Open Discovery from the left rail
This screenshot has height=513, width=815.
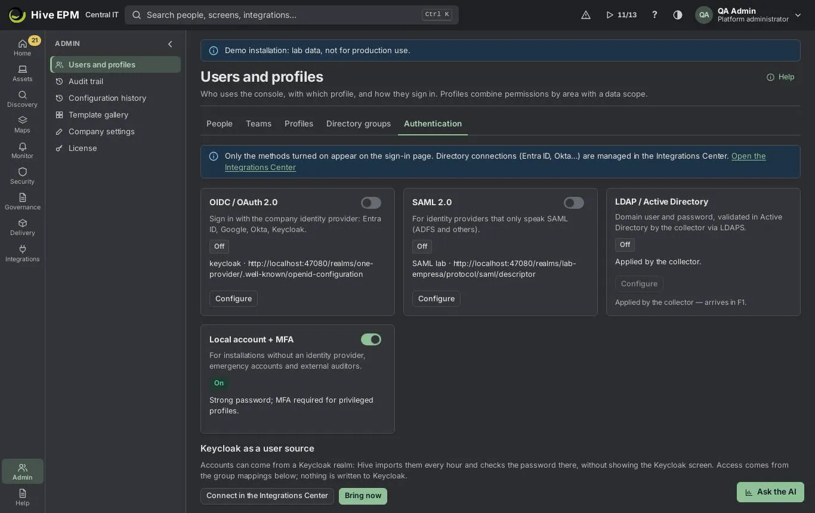(x=22, y=99)
